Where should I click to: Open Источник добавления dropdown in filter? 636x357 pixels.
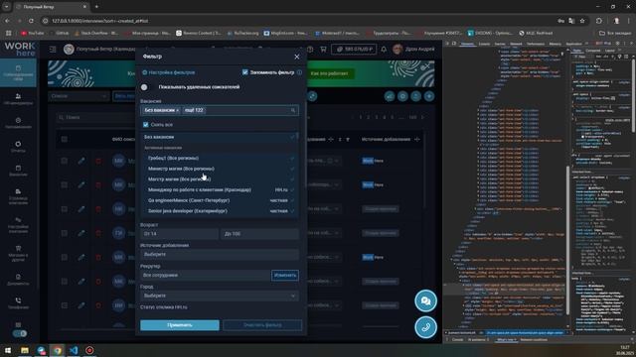click(220, 254)
